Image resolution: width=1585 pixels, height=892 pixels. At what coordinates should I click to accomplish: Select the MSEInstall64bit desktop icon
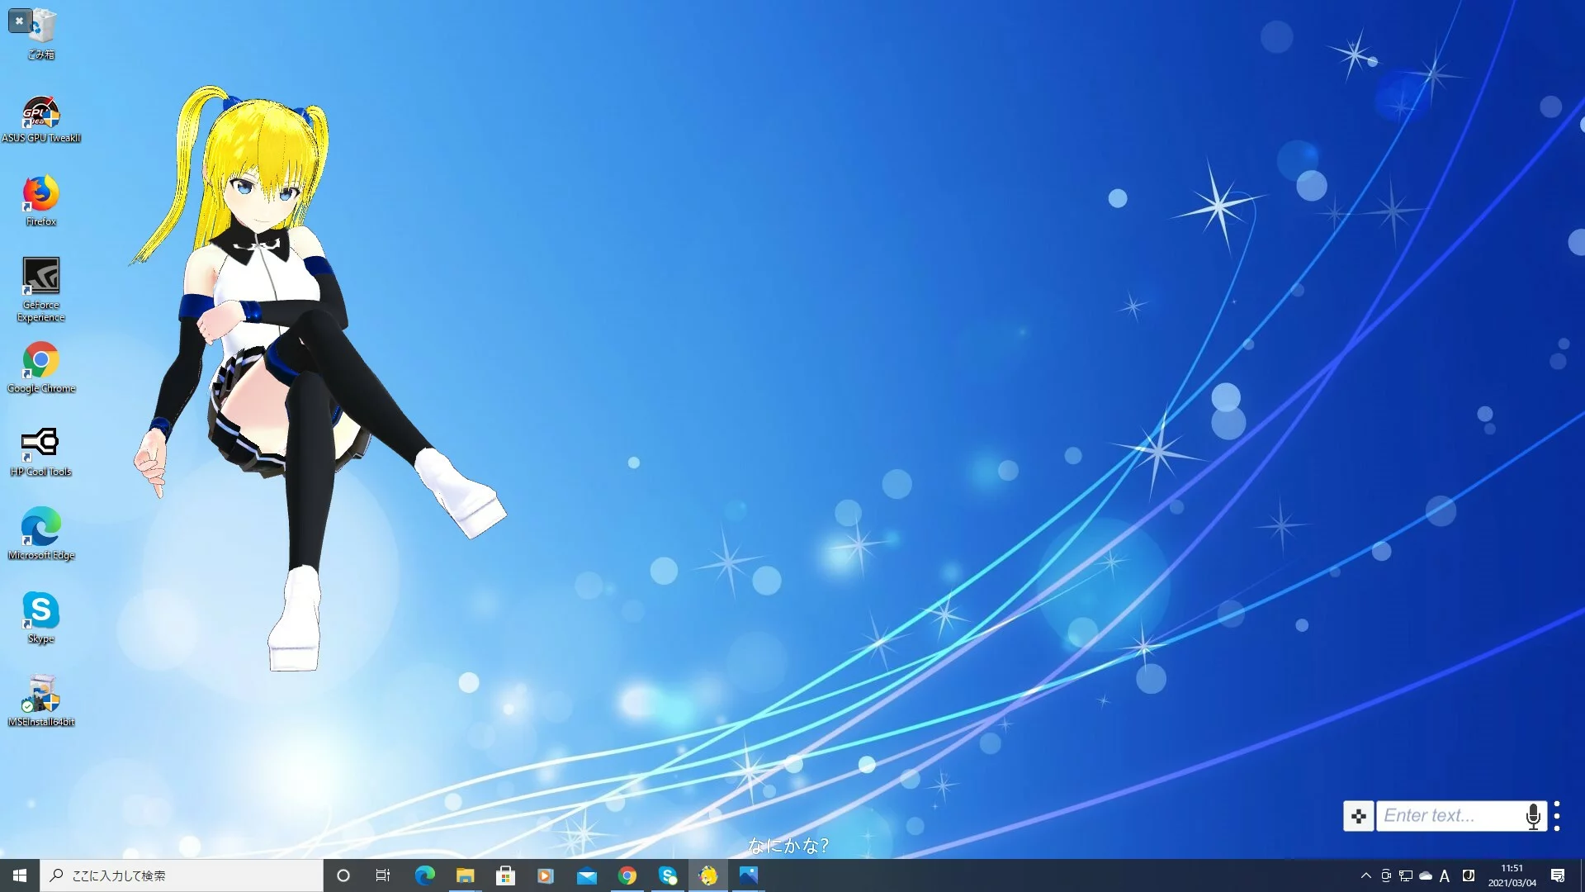41,701
